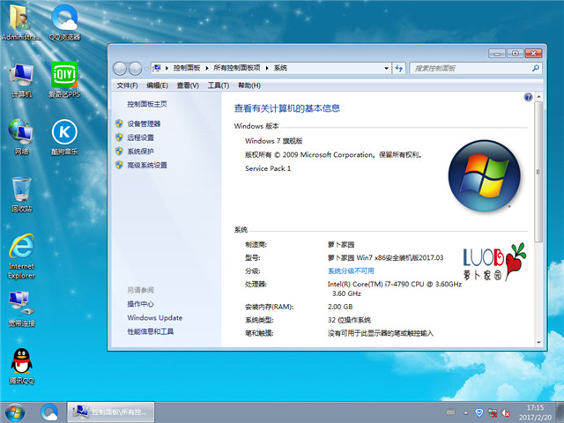The image size is (564, 423).
Task: Open 系统保护 from the sidebar
Action: click(140, 151)
